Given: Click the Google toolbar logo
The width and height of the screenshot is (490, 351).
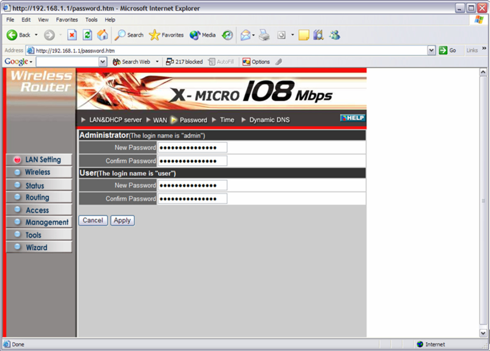Looking at the screenshot, I should point(16,62).
